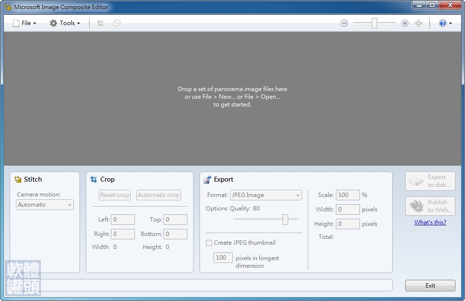
Task: Open the Format JPEG Image dropdown
Action: coord(266,195)
